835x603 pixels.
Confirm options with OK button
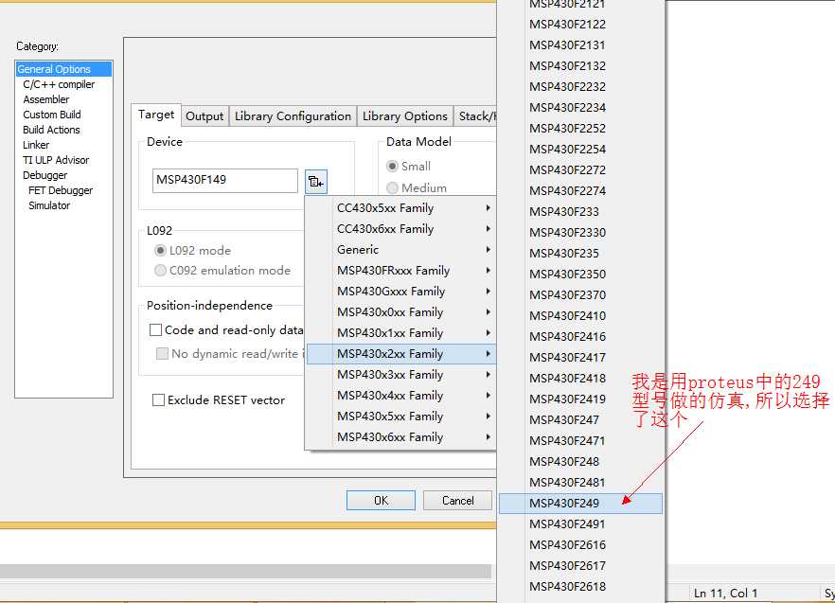pos(381,500)
